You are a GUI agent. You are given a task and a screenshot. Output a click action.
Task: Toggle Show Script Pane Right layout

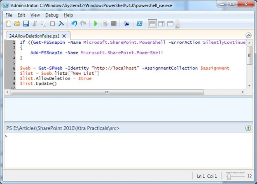pos(161,24)
